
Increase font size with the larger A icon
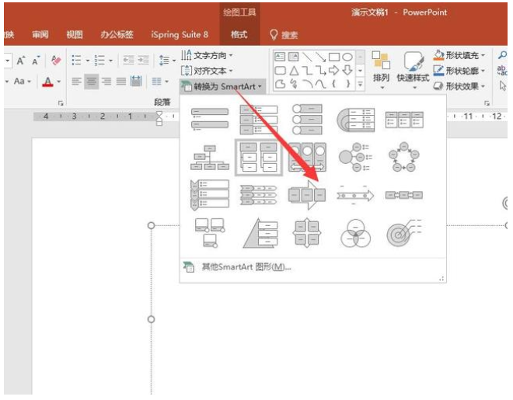tap(21, 61)
